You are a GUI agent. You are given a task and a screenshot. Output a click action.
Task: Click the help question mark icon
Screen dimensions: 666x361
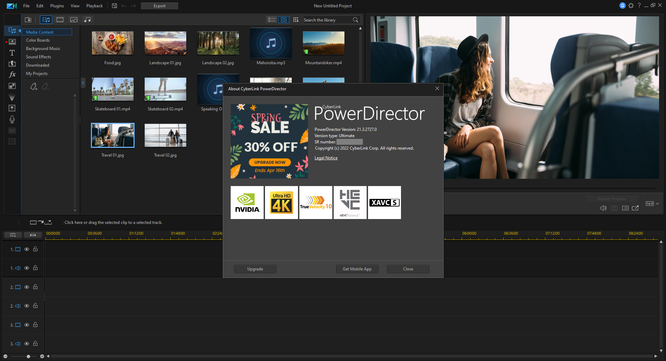(x=639, y=6)
